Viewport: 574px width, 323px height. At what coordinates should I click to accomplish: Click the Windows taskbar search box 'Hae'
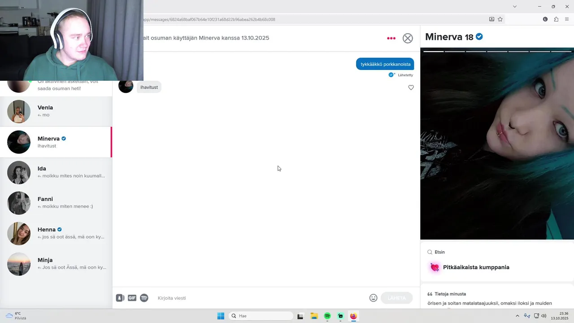[261, 316]
